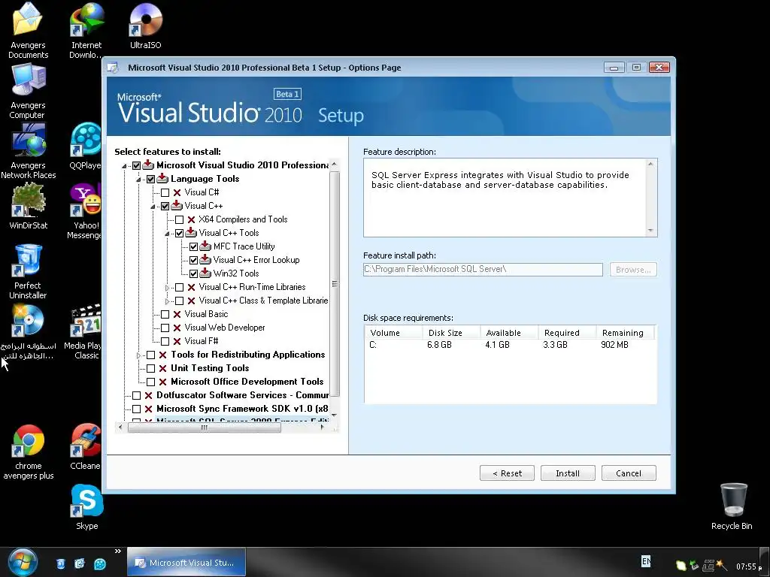Click the Install button
This screenshot has height=577, width=770.
(568, 473)
